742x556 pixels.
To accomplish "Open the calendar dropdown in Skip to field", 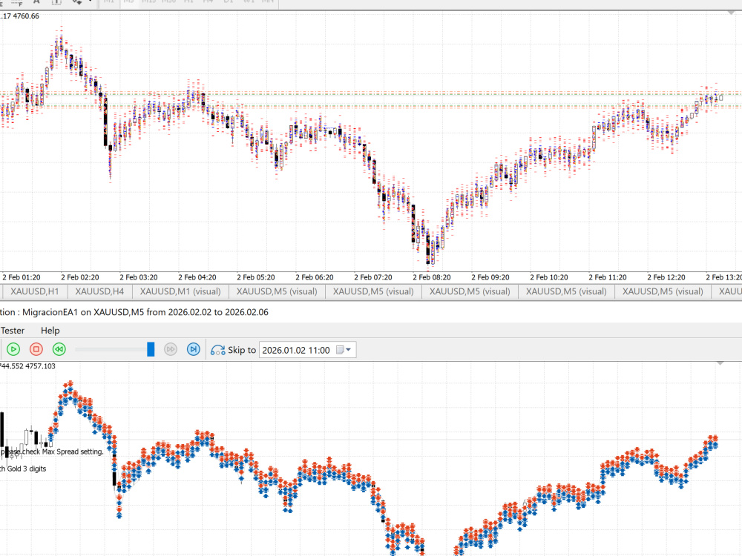I will (344, 350).
